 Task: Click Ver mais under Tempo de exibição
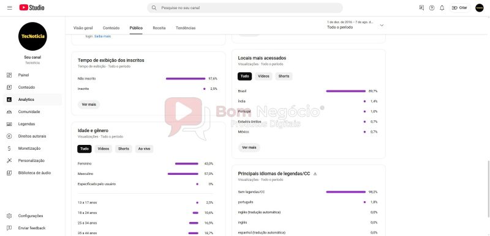[x=89, y=105]
